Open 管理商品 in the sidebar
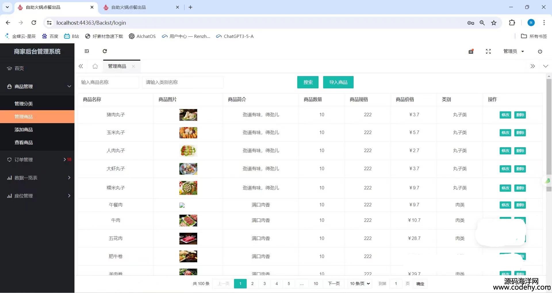Image resolution: width=552 pixels, height=293 pixels. (37, 117)
